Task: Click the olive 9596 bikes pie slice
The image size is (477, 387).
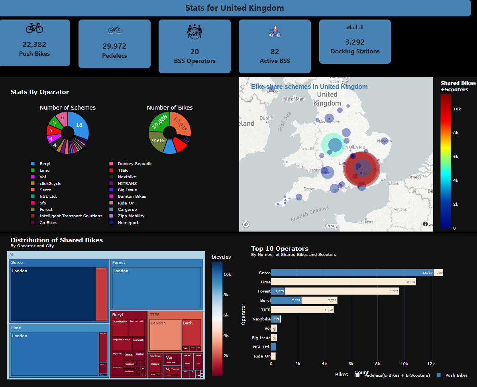Action: click(157, 141)
